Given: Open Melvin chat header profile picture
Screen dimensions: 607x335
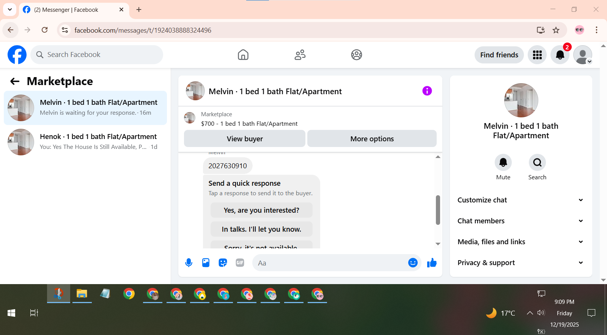Looking at the screenshot, I should [x=195, y=91].
